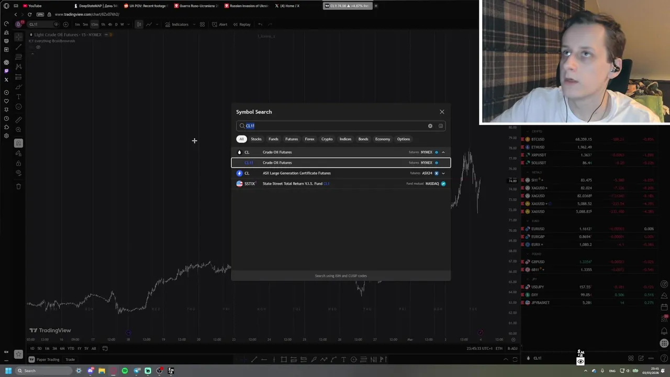Select the ruler measure tool
This screenshot has height=377, width=670.
(x=18, y=120)
